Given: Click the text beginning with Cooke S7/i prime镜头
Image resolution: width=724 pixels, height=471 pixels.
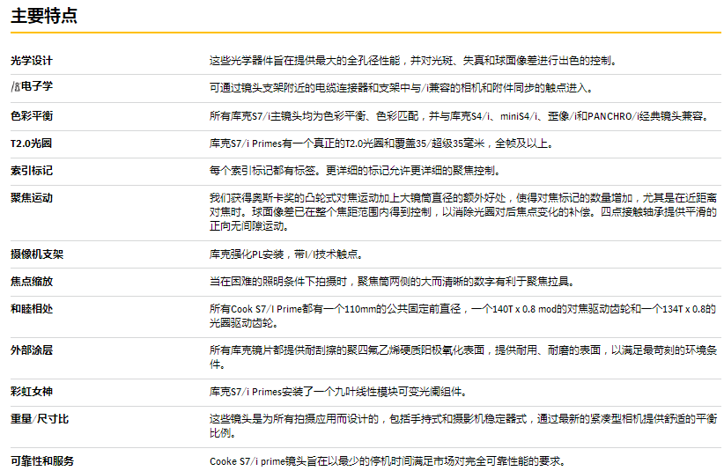Looking at the screenshot, I should pos(387,460).
